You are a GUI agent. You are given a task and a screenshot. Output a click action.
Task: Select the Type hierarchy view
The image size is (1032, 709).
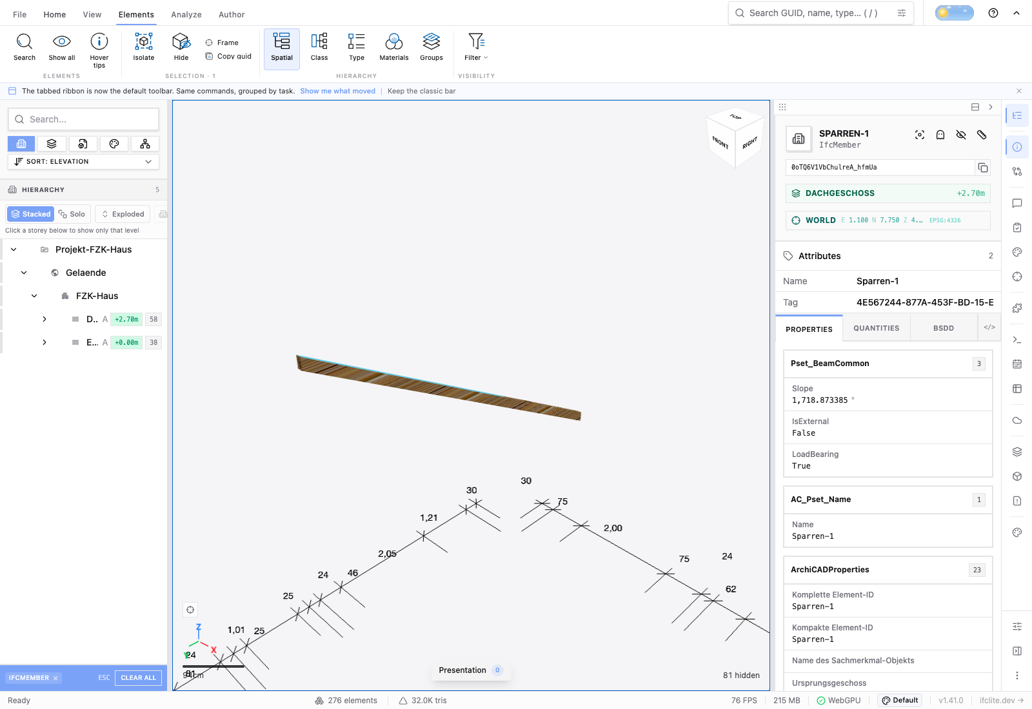click(357, 48)
